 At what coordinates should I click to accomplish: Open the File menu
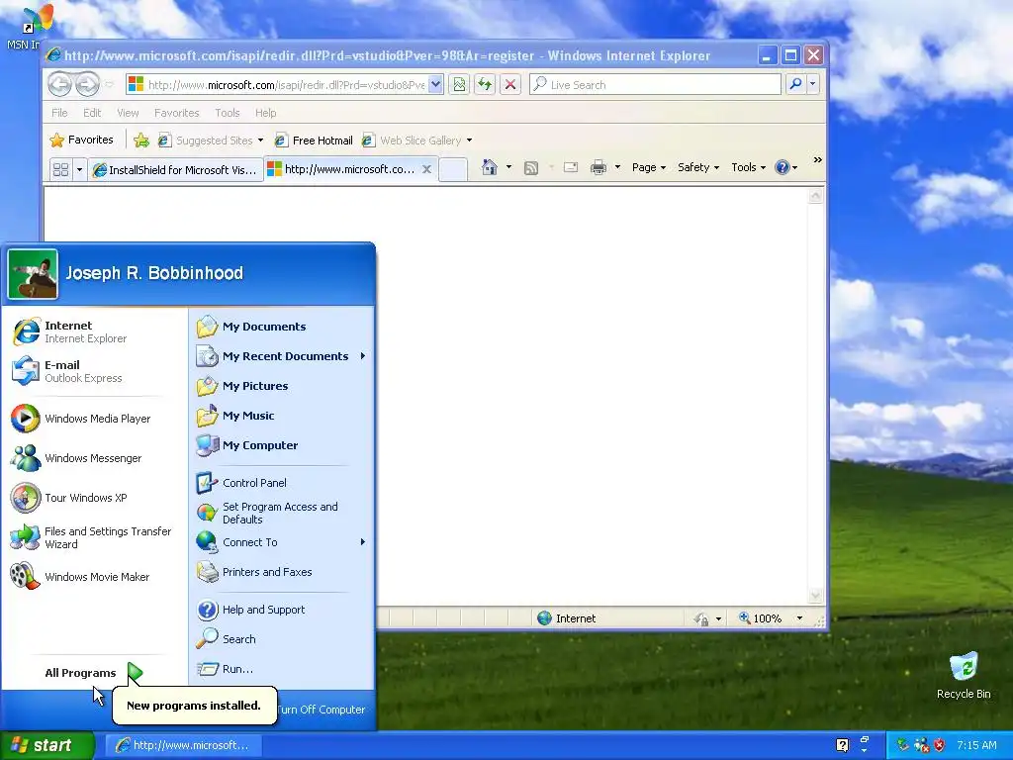(59, 113)
